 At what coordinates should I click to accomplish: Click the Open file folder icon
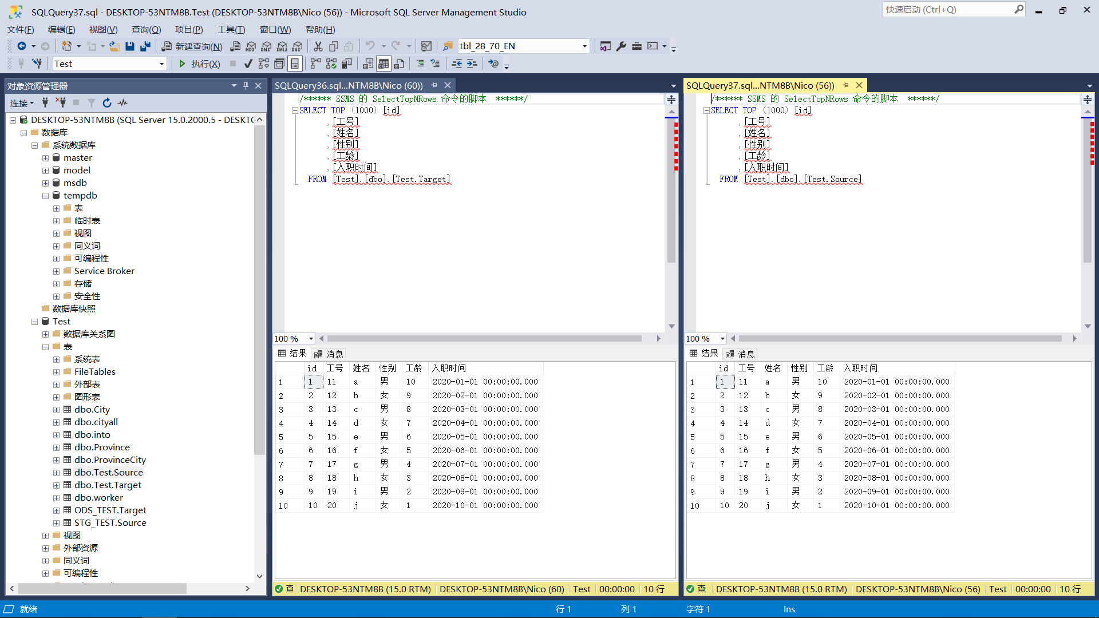pyautogui.click(x=114, y=46)
